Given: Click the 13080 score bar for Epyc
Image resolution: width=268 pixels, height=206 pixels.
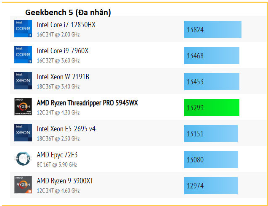Looking at the screenshot, I should pos(211,160).
